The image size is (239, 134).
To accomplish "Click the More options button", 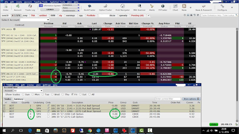I will [x=191, y=99].
